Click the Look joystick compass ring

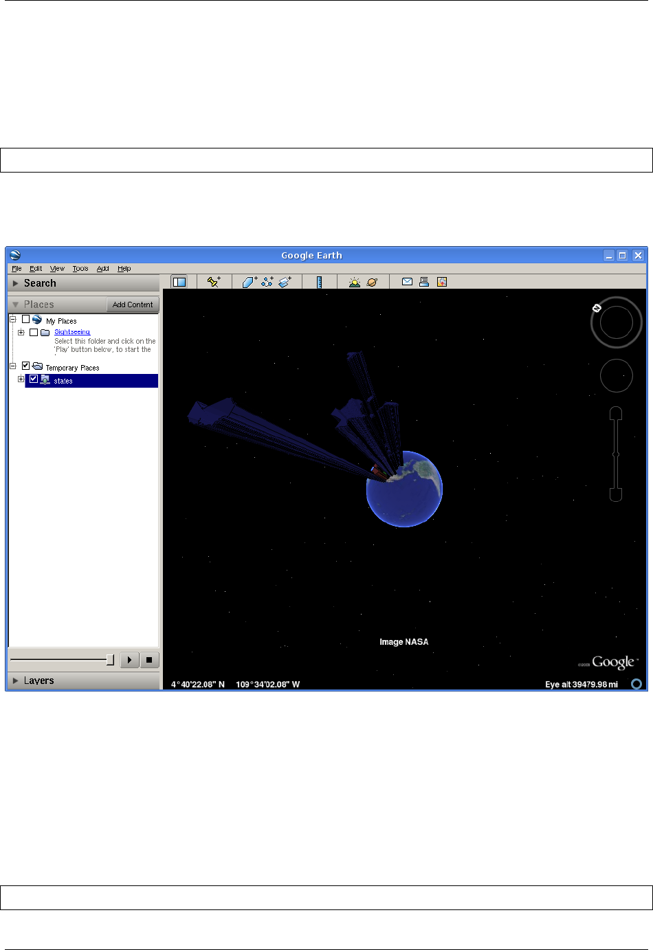(617, 322)
